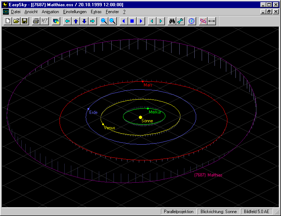281x216 pixels.
Task: Pan view right with the right arrow
Action: coord(93,21)
